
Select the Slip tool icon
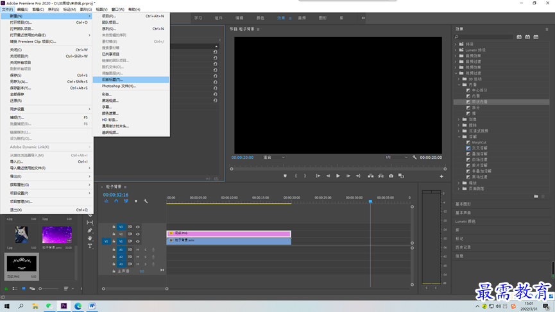[x=90, y=222]
